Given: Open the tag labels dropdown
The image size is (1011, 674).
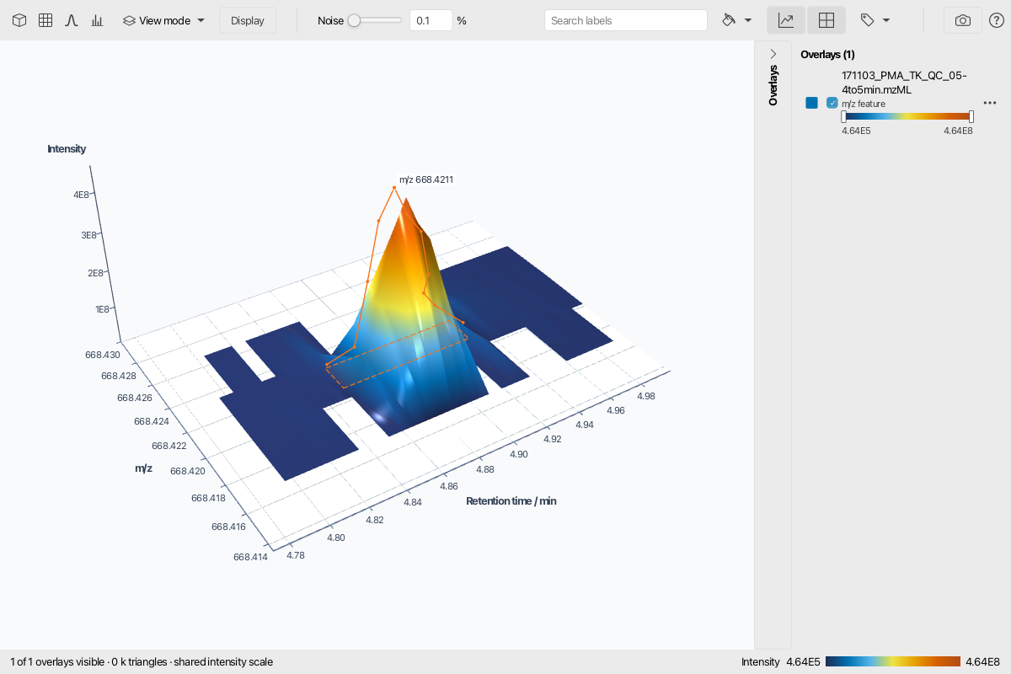Looking at the screenshot, I should click(875, 20).
